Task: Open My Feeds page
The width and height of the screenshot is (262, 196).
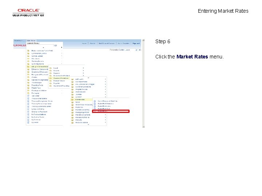Action: click(x=35, y=122)
